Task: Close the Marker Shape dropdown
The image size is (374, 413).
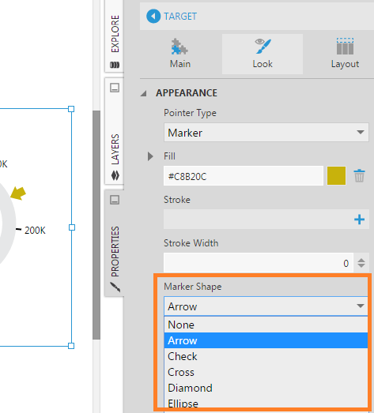Action: pos(266,306)
